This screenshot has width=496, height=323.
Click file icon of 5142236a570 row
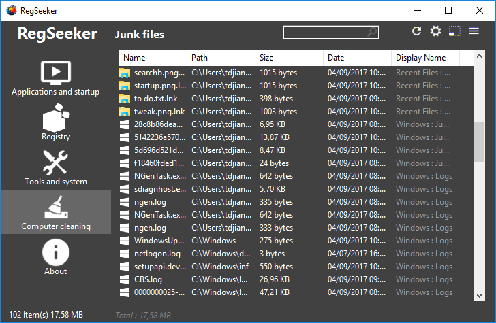125,137
